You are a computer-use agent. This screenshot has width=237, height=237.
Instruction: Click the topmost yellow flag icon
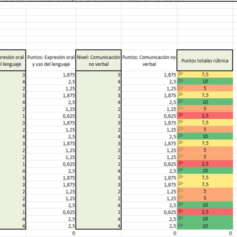(x=181, y=74)
